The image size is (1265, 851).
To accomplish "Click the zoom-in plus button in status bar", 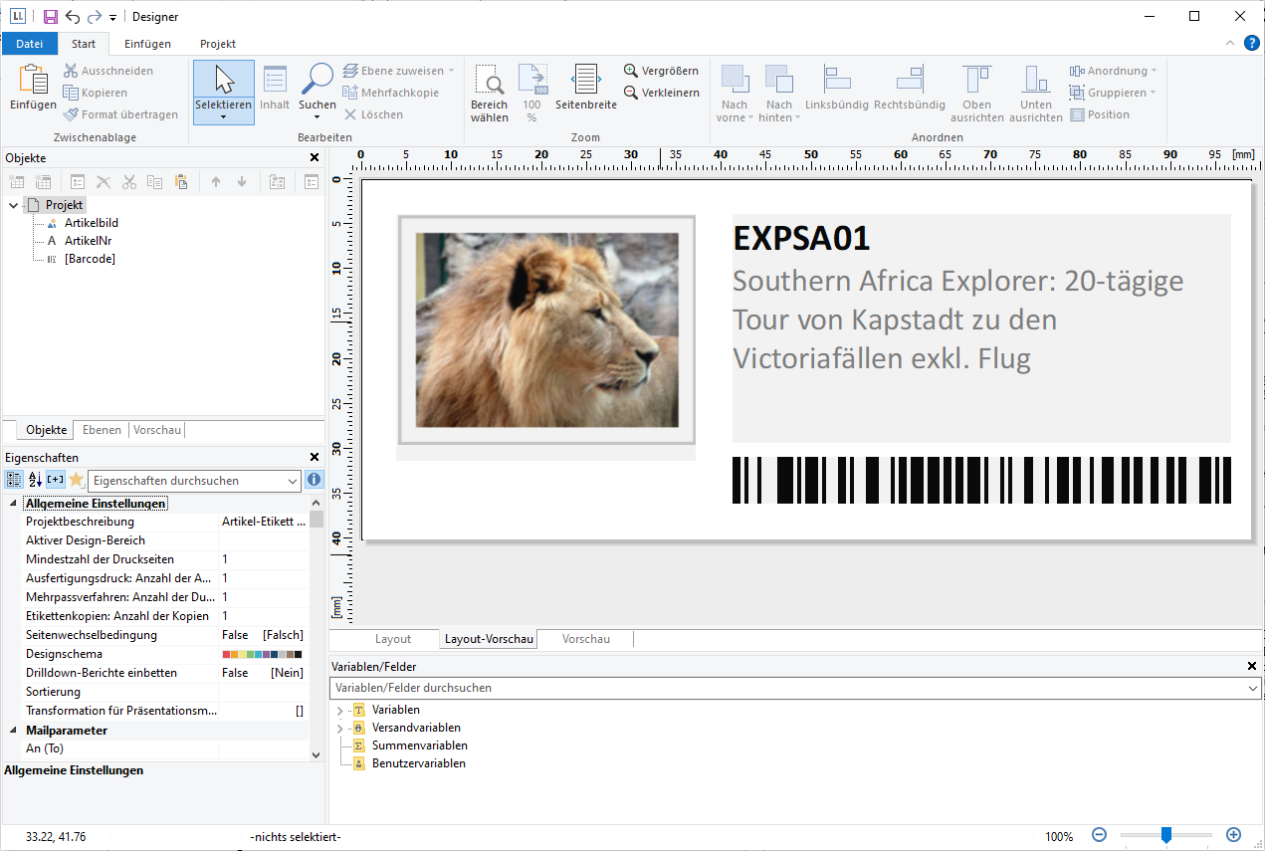I will 1233,836.
